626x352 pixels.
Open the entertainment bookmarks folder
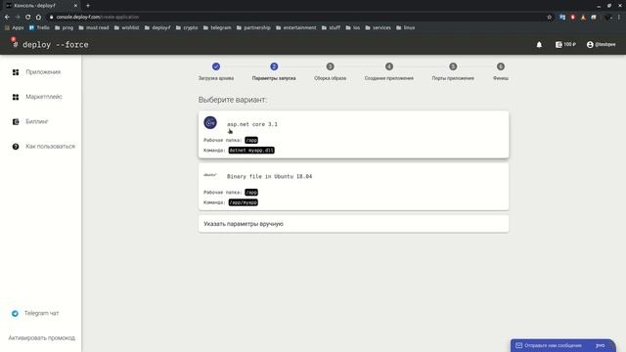pyautogui.click(x=295, y=28)
